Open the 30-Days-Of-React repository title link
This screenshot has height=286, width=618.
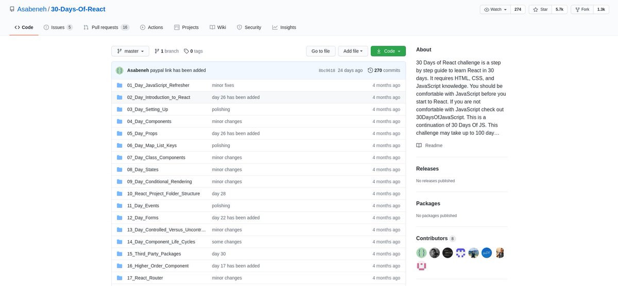[78, 9]
